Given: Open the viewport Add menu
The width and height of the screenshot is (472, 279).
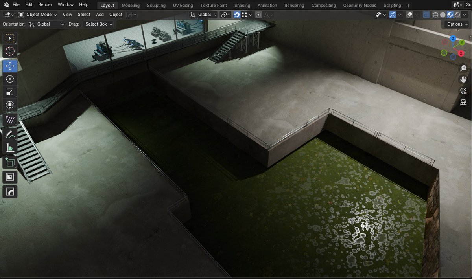Looking at the screenshot, I should point(100,15).
